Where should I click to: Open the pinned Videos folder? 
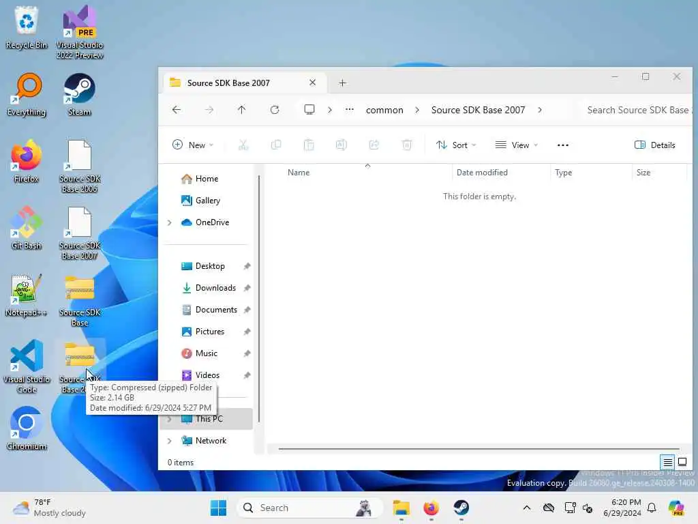pos(207,375)
